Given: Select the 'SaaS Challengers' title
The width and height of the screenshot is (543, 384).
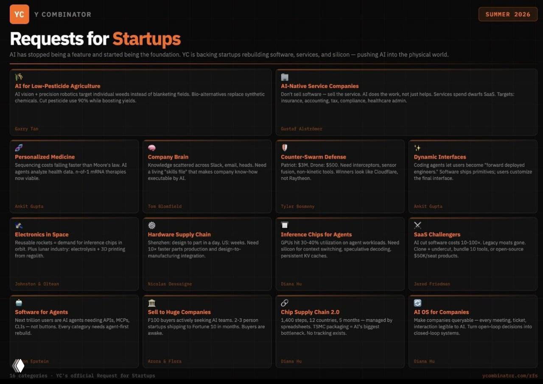Looking at the screenshot, I should click(437, 234).
